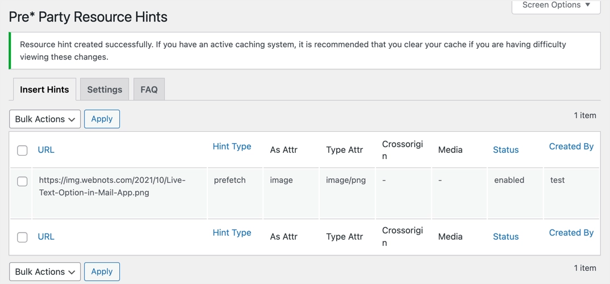Check the select-all checkbox in table footer
Viewport: 610px width, 284px height.
tap(22, 237)
